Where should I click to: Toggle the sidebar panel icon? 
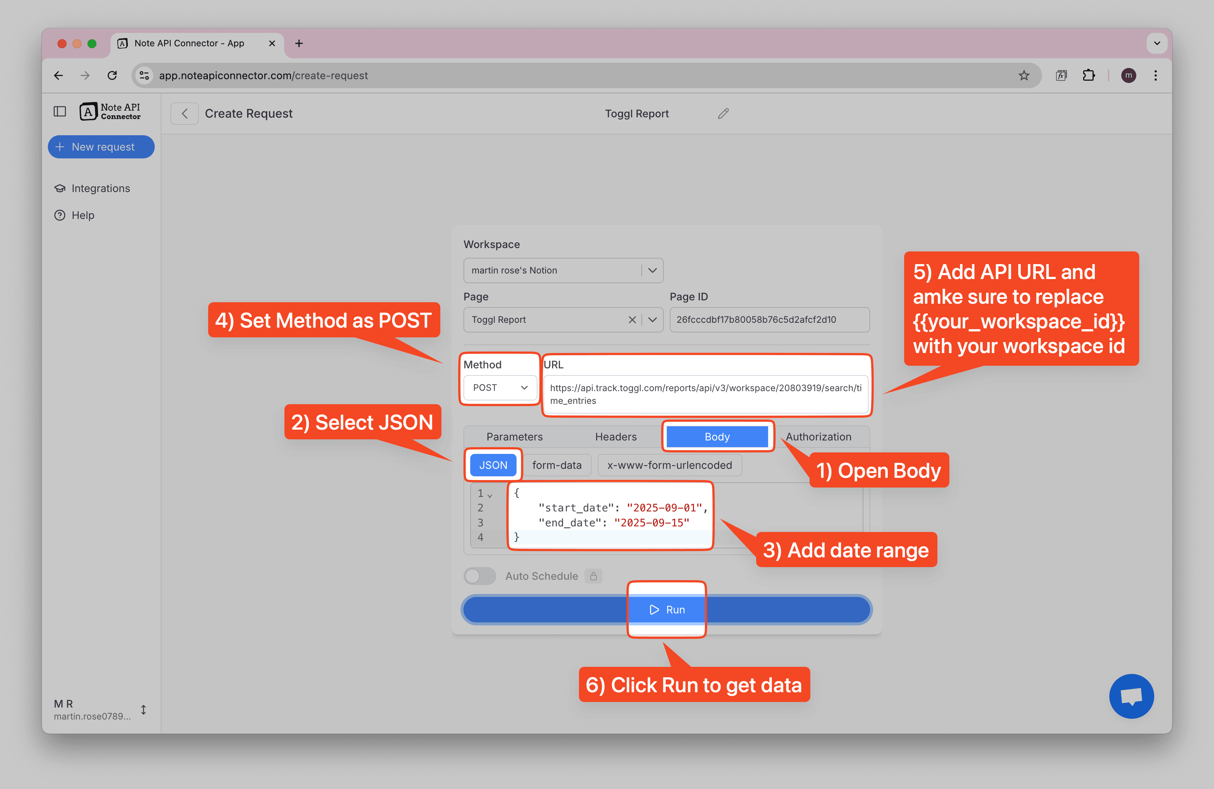coord(60,111)
